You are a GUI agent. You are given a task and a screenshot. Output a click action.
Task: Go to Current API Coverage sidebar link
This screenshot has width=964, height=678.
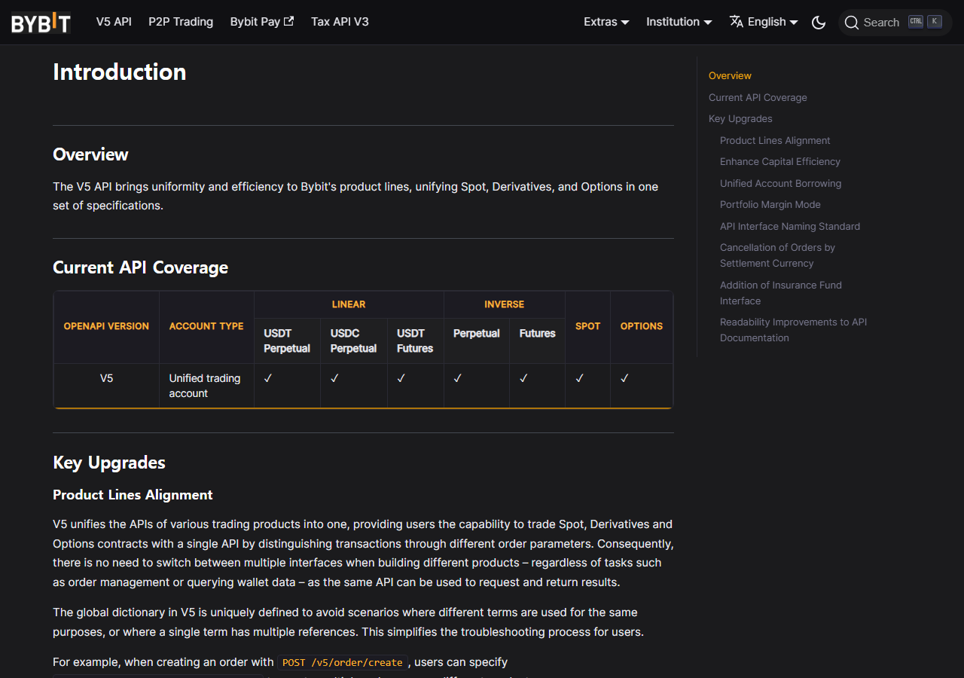pos(758,97)
